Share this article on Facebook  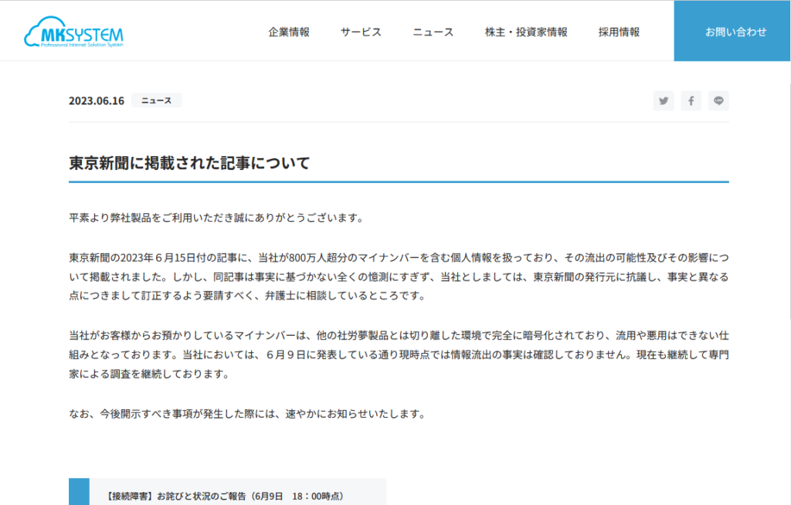[x=691, y=101]
